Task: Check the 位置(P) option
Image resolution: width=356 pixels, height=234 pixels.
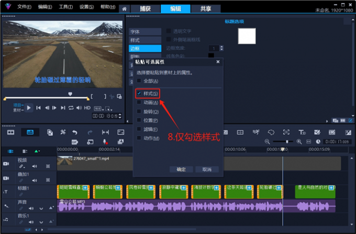Action: tap(139, 120)
